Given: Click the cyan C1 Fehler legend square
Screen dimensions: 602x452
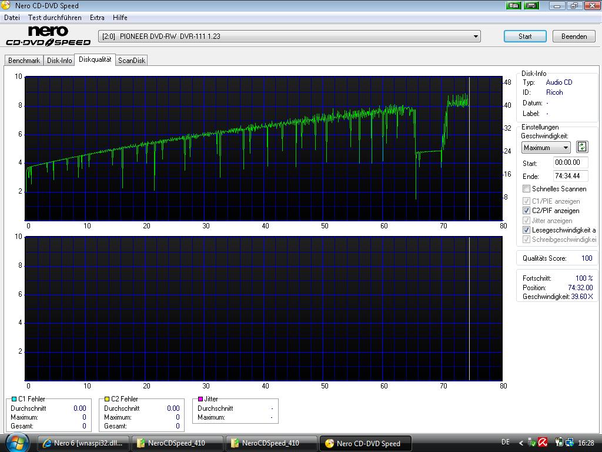Looking at the screenshot, I should pyautogui.click(x=14, y=399).
